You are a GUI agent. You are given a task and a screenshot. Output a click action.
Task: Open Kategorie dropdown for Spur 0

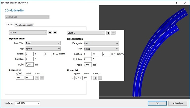click(x=43, y=43)
